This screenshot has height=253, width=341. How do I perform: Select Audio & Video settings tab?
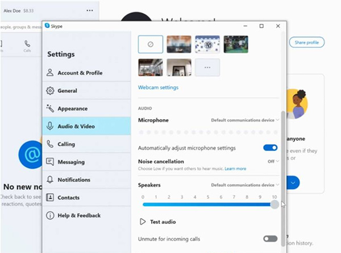86,126
